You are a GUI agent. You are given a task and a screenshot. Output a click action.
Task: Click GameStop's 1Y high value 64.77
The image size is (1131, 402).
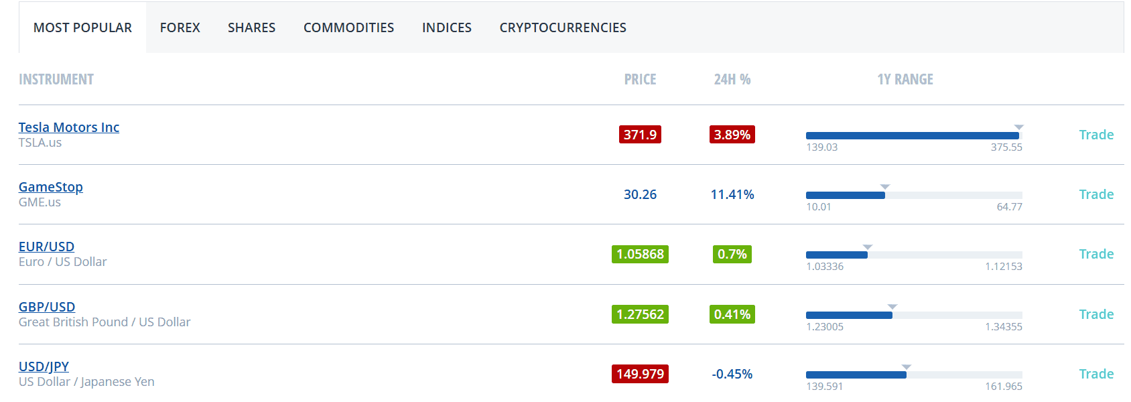(x=1010, y=207)
